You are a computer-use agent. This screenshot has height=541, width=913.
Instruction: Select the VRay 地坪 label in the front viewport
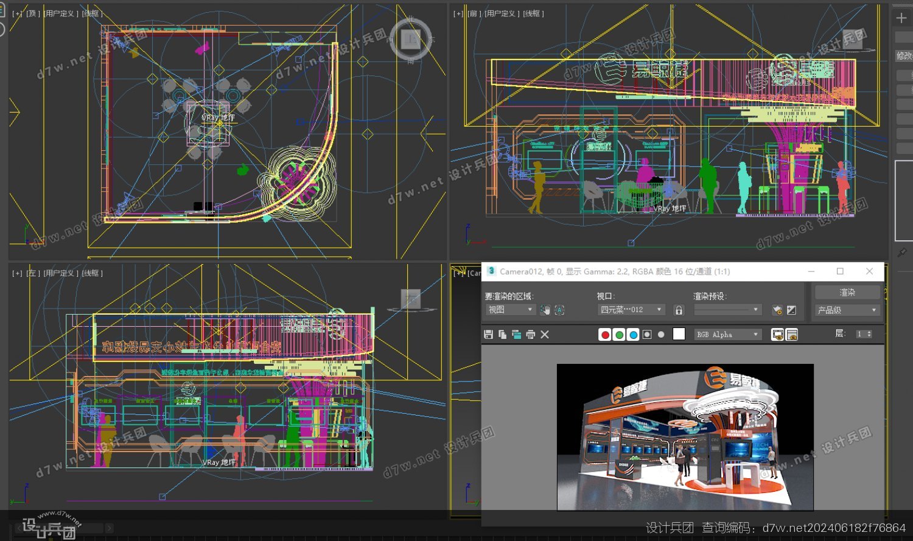coord(670,209)
